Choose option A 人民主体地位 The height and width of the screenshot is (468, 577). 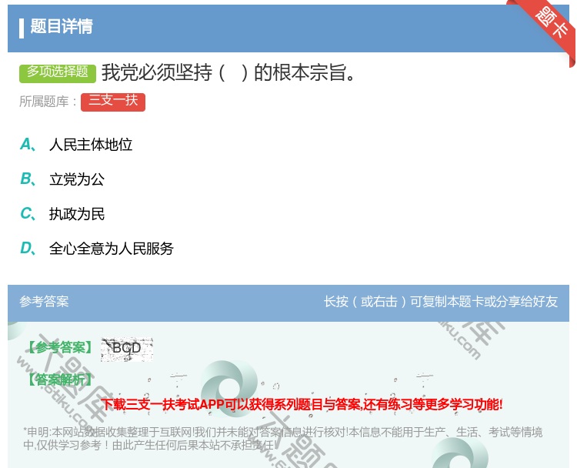pyautogui.click(x=76, y=145)
